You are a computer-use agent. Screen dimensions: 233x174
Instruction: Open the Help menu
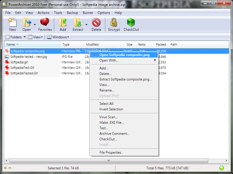click(x=118, y=13)
